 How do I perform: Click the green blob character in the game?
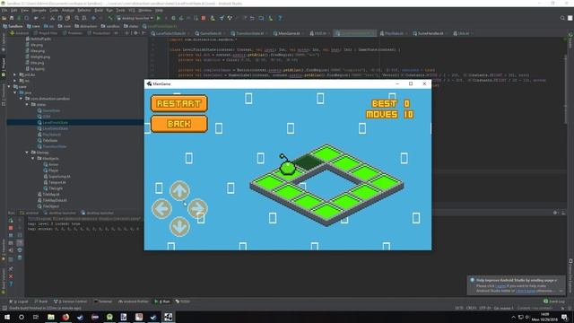(287, 168)
